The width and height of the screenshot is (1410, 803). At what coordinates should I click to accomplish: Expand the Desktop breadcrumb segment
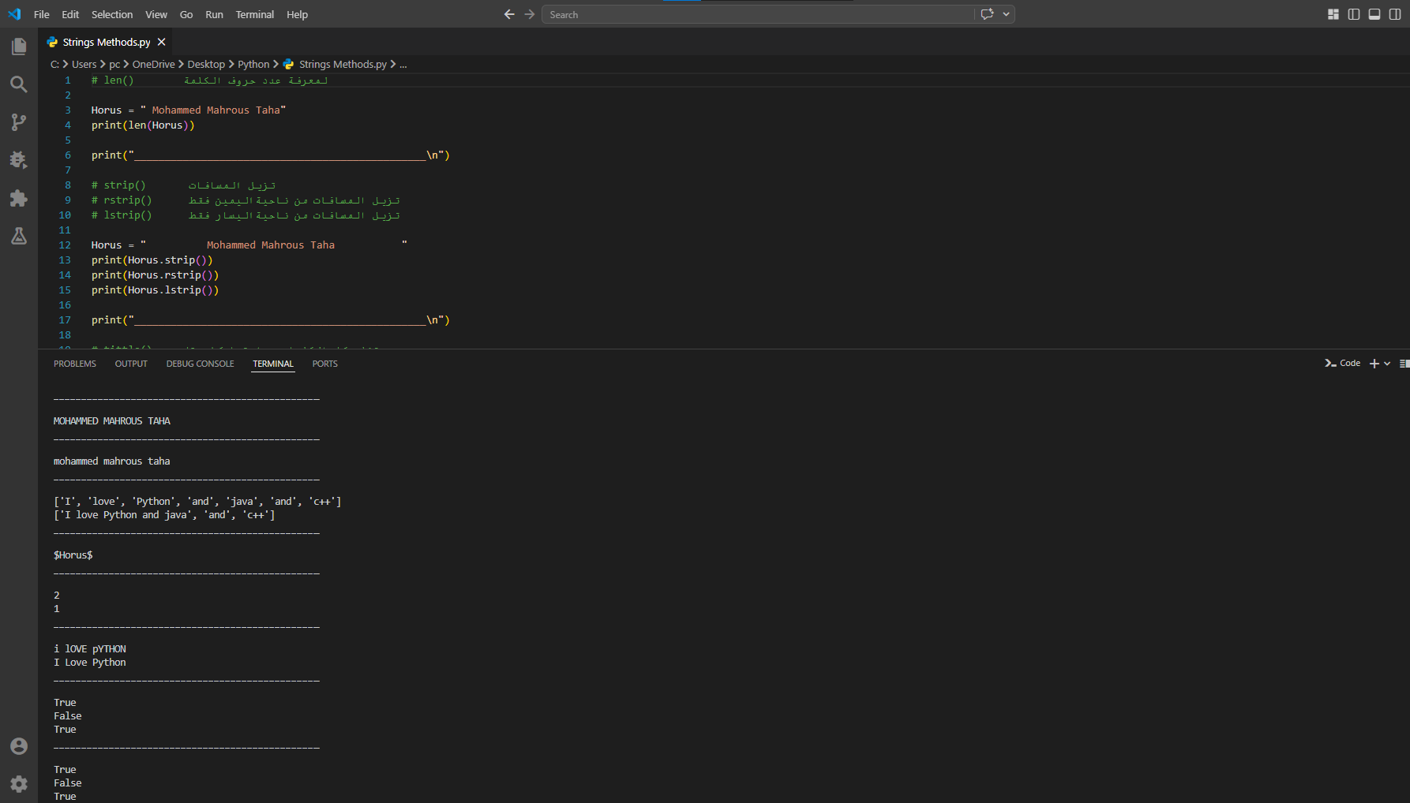pos(206,64)
